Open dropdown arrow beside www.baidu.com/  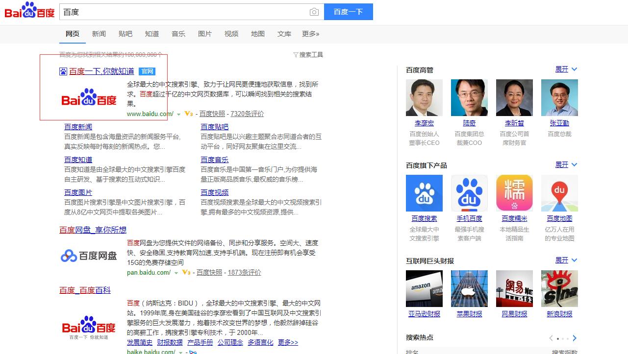pos(179,114)
